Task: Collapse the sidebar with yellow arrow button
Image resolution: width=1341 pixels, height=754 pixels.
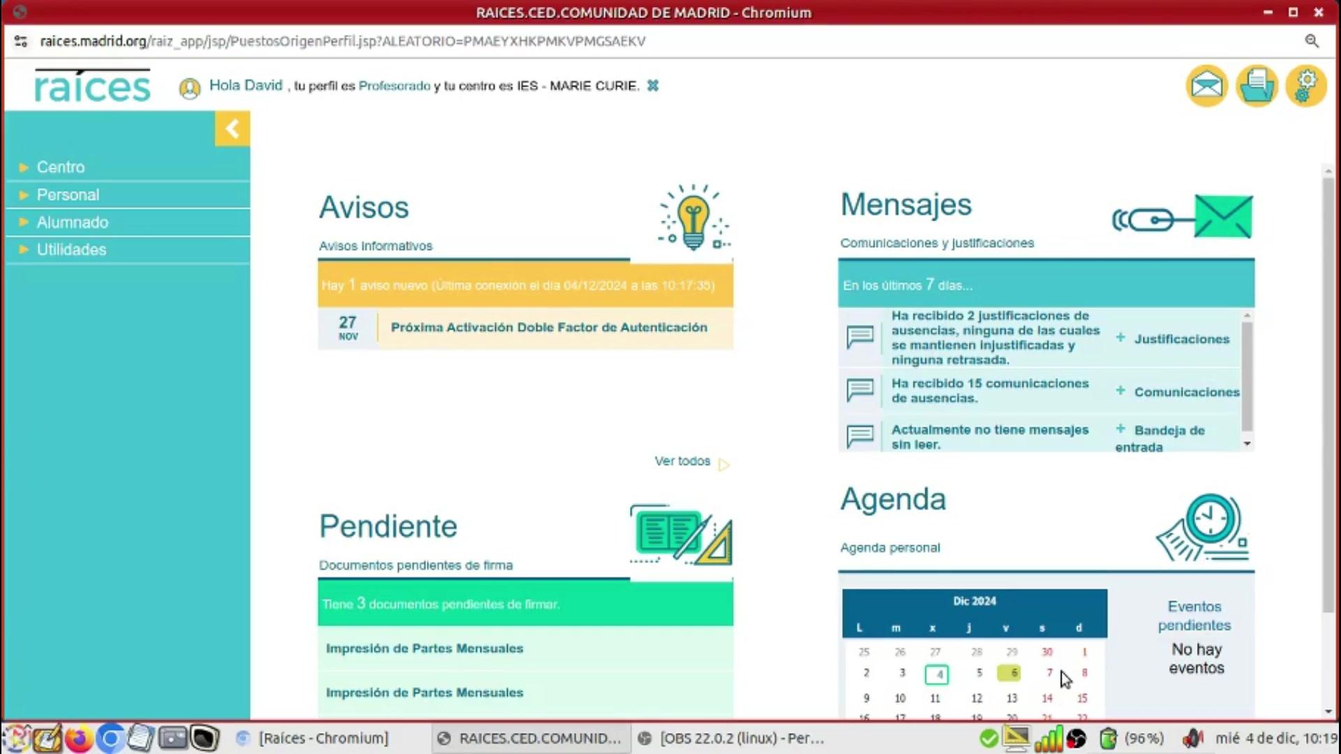Action: tap(232, 128)
